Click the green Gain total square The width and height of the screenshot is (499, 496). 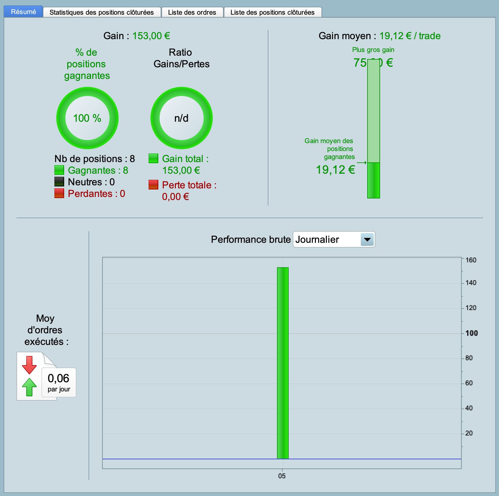tap(153, 158)
